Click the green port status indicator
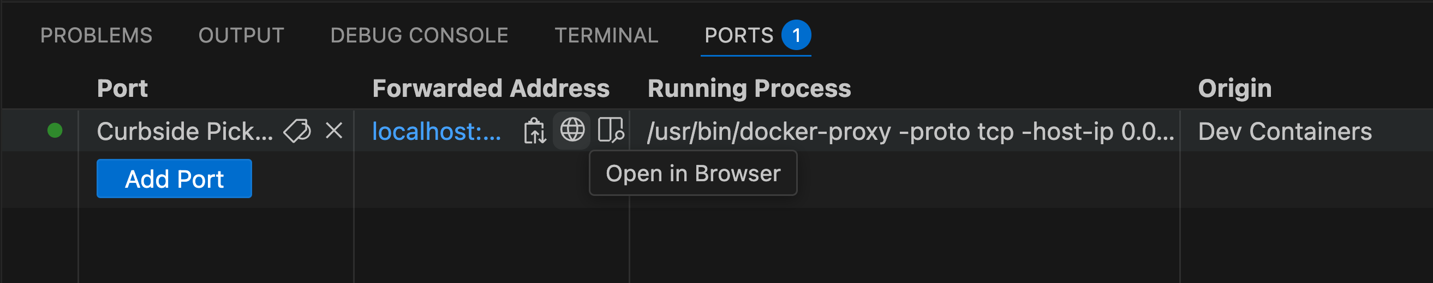Image resolution: width=1433 pixels, height=283 pixels. (55, 131)
